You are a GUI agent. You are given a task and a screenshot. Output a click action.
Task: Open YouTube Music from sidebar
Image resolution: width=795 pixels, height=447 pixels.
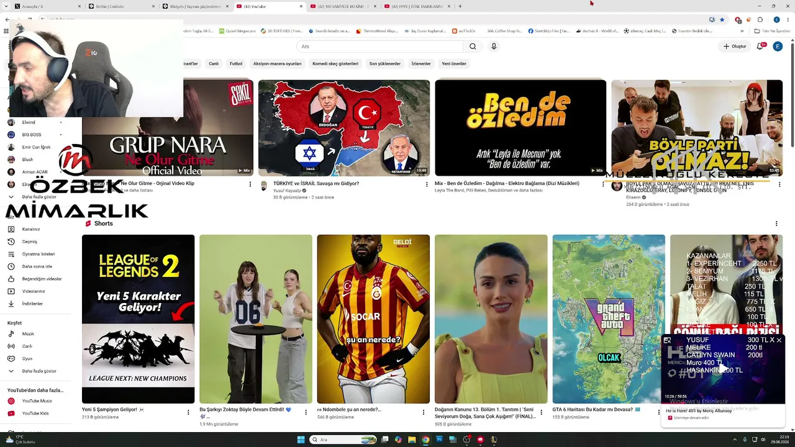[39, 401]
